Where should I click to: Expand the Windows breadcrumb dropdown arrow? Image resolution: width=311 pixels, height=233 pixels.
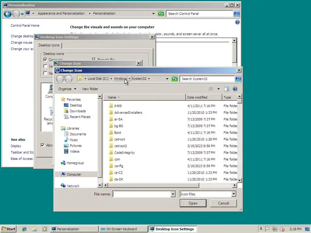(129, 79)
